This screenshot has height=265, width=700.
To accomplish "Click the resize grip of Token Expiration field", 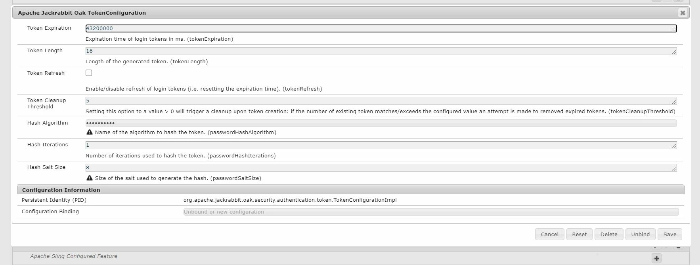I will (x=674, y=30).
